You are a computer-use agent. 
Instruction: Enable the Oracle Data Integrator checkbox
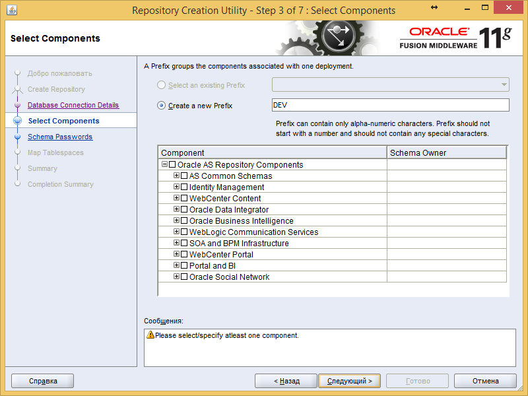point(184,209)
